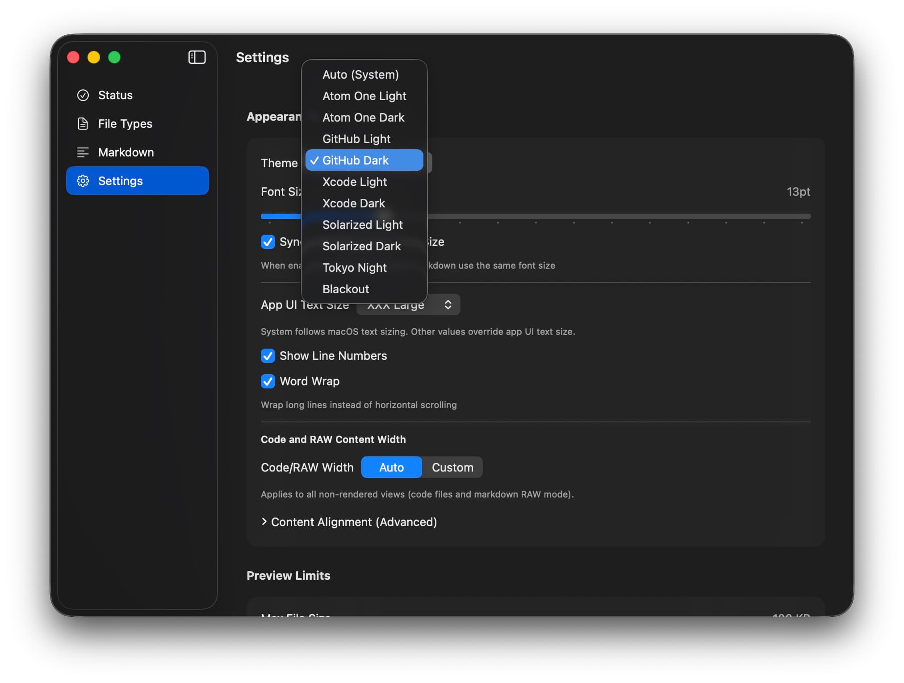This screenshot has width=904, height=683.
Task: Click the Status checkmark icon in sidebar
Action: point(83,95)
